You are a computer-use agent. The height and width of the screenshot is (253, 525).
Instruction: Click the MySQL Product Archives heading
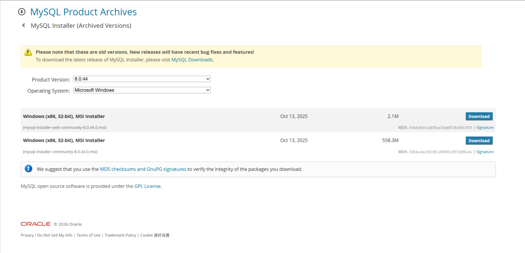84,12
